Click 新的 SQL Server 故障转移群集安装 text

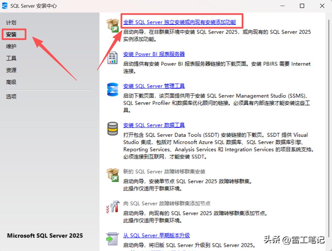164,172
